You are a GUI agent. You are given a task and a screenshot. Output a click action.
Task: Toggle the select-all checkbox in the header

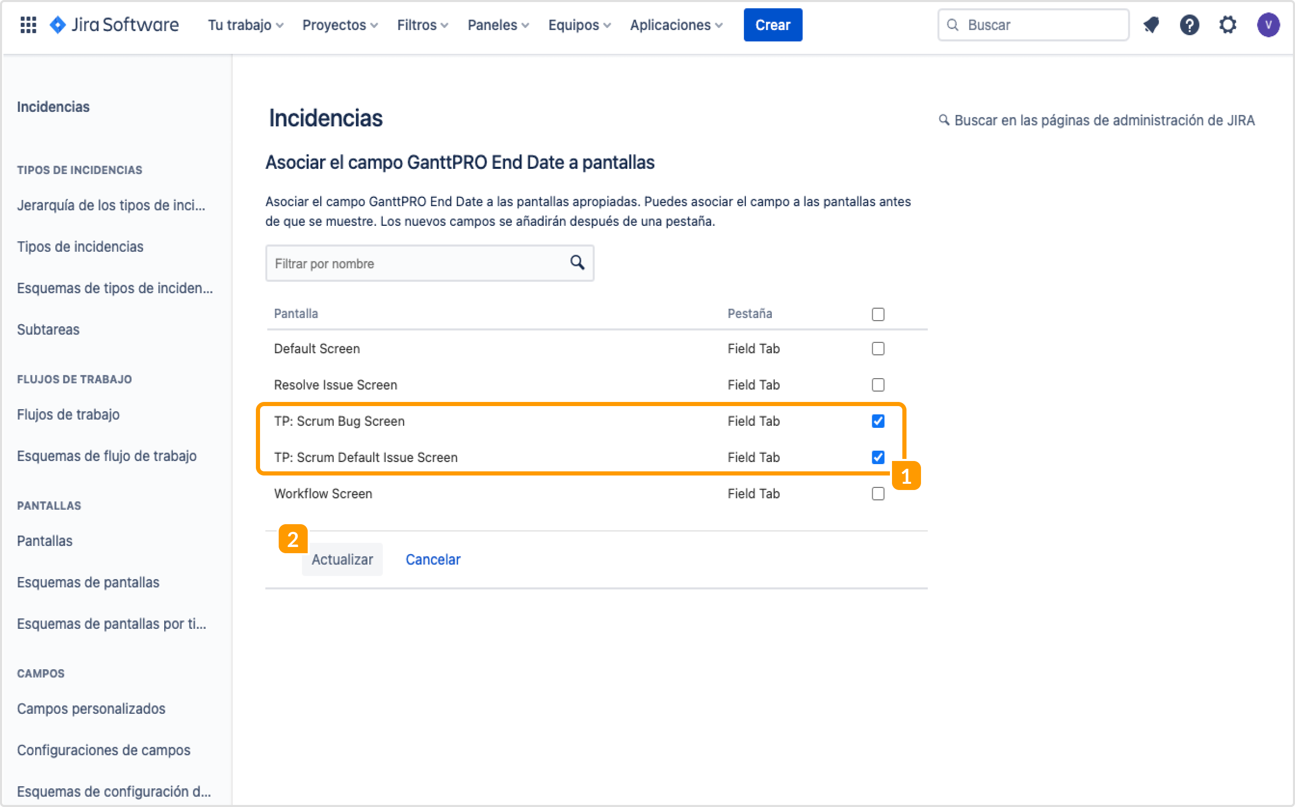tap(878, 314)
